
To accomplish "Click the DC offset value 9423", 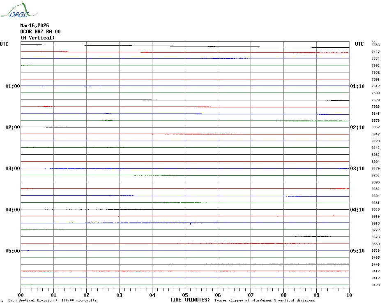I will (x=375, y=285).
